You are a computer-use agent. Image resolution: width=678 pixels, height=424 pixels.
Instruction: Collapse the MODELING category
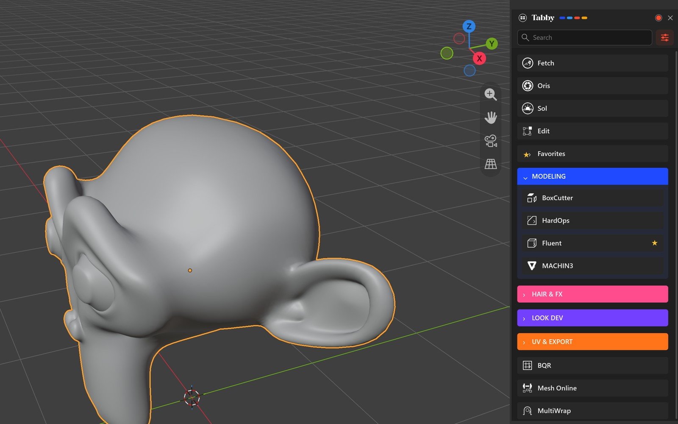click(592, 176)
